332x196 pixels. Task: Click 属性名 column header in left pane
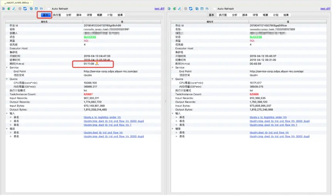tap(44, 22)
